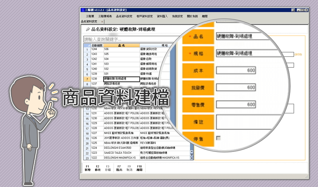
Task: Open the 品名資料設定 menu
Action: point(124,16)
